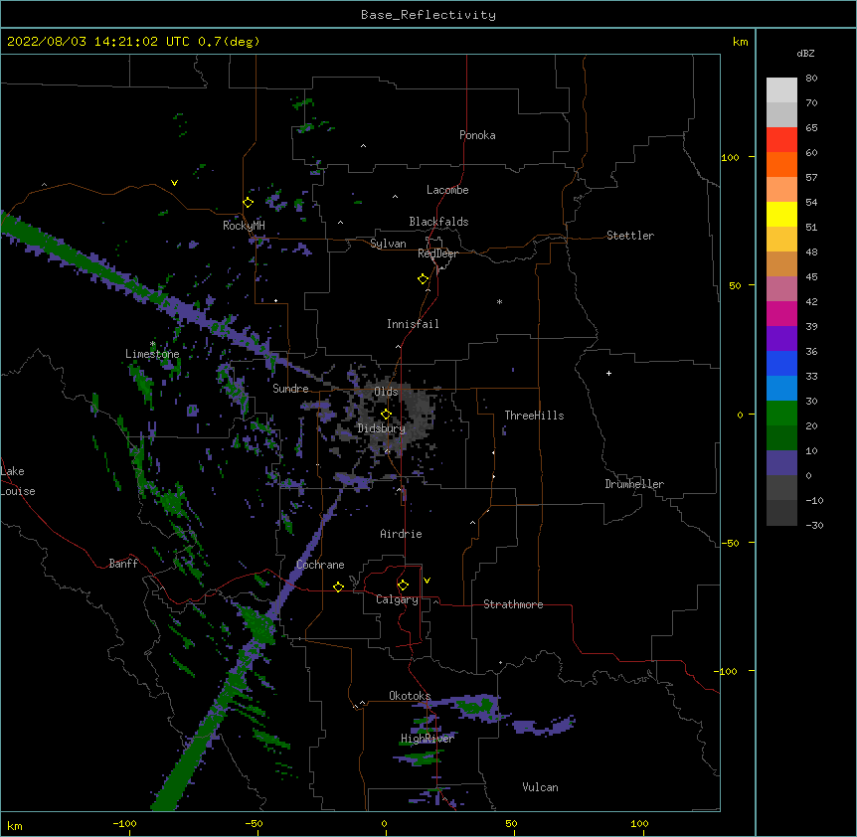Select the Vulcan label
The image size is (857, 837).
(540, 787)
